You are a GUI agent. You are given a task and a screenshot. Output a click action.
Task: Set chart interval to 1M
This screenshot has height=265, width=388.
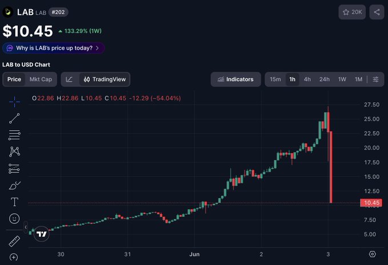358,79
